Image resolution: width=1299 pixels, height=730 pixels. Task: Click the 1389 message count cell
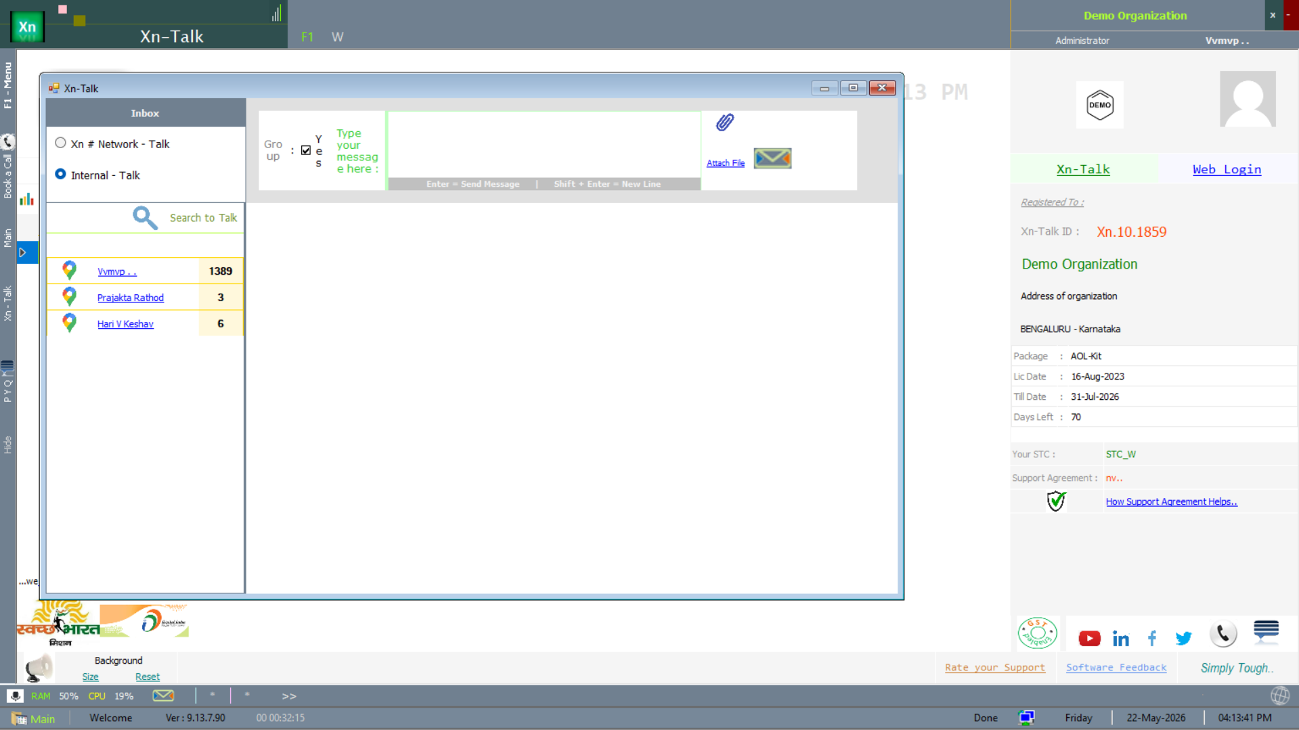pyautogui.click(x=221, y=271)
